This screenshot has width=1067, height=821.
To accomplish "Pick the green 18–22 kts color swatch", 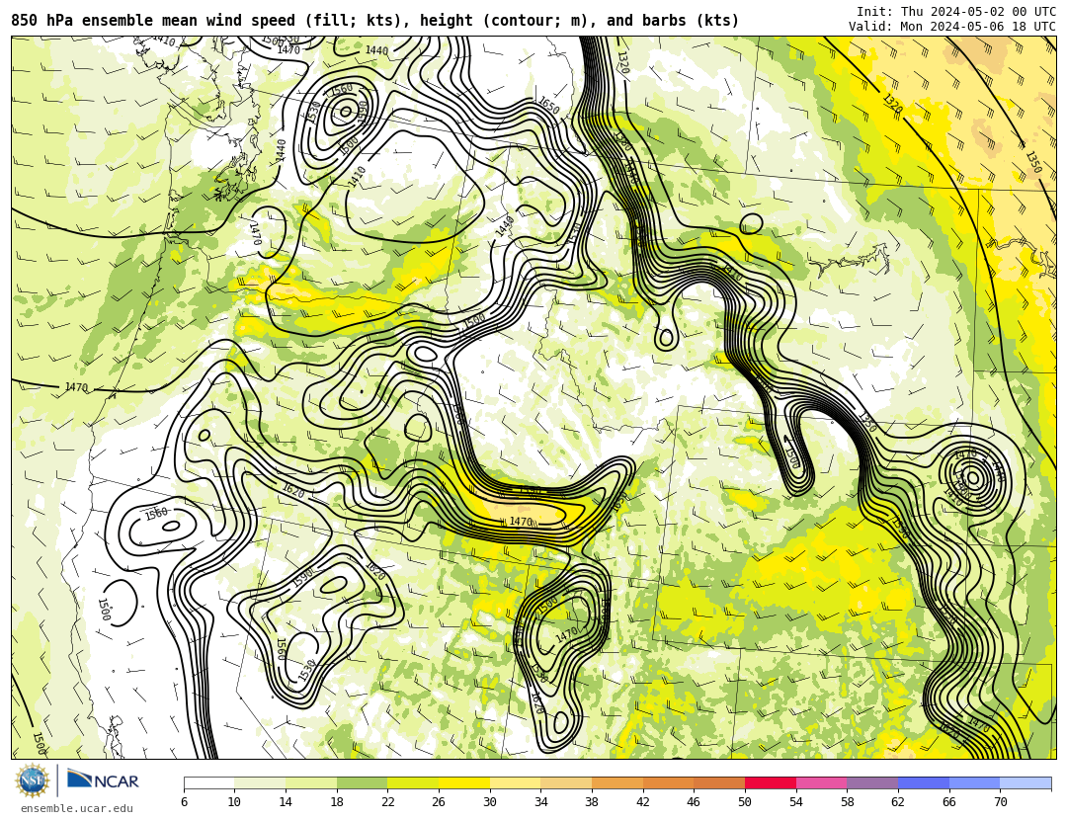I will pos(362,782).
